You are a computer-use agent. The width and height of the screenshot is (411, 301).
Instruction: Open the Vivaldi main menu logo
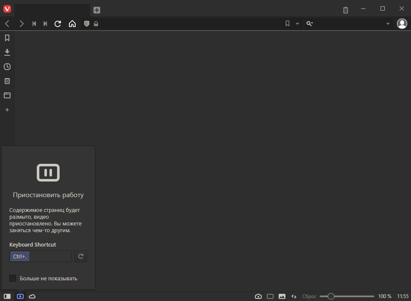[7, 9]
